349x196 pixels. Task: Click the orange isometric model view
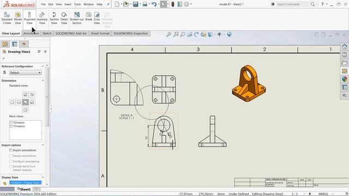click(249, 83)
